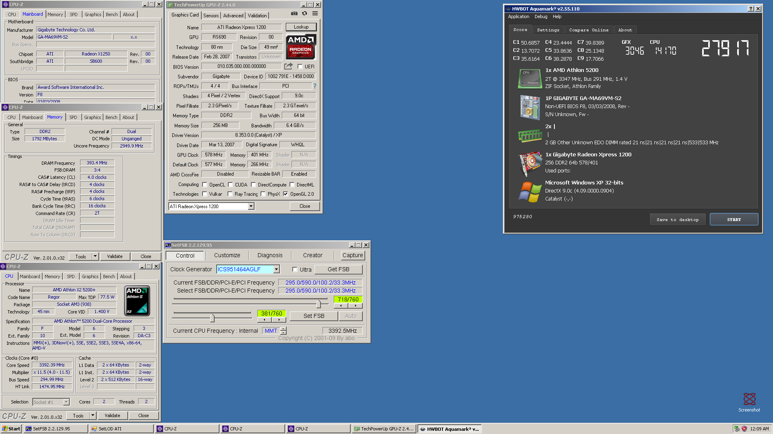Click Gigabyte motherboard icon in Aquamark

[530, 107]
